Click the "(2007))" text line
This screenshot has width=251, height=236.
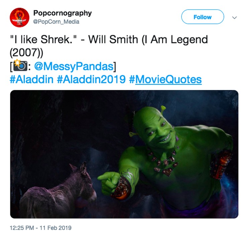pos(26,53)
